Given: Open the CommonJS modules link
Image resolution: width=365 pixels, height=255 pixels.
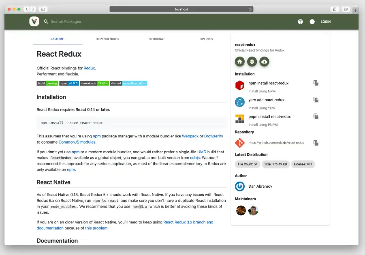Looking at the screenshot, I should 77,142.
